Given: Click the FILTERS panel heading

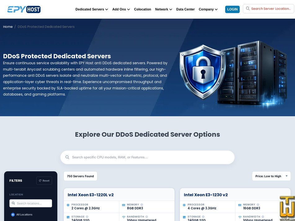Looking at the screenshot, I should pyautogui.click(x=16, y=181).
